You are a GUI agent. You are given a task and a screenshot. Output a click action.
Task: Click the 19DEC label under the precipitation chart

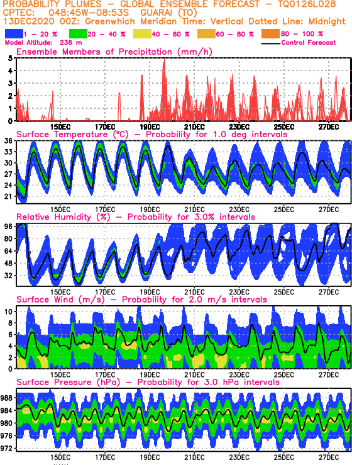[150, 127]
